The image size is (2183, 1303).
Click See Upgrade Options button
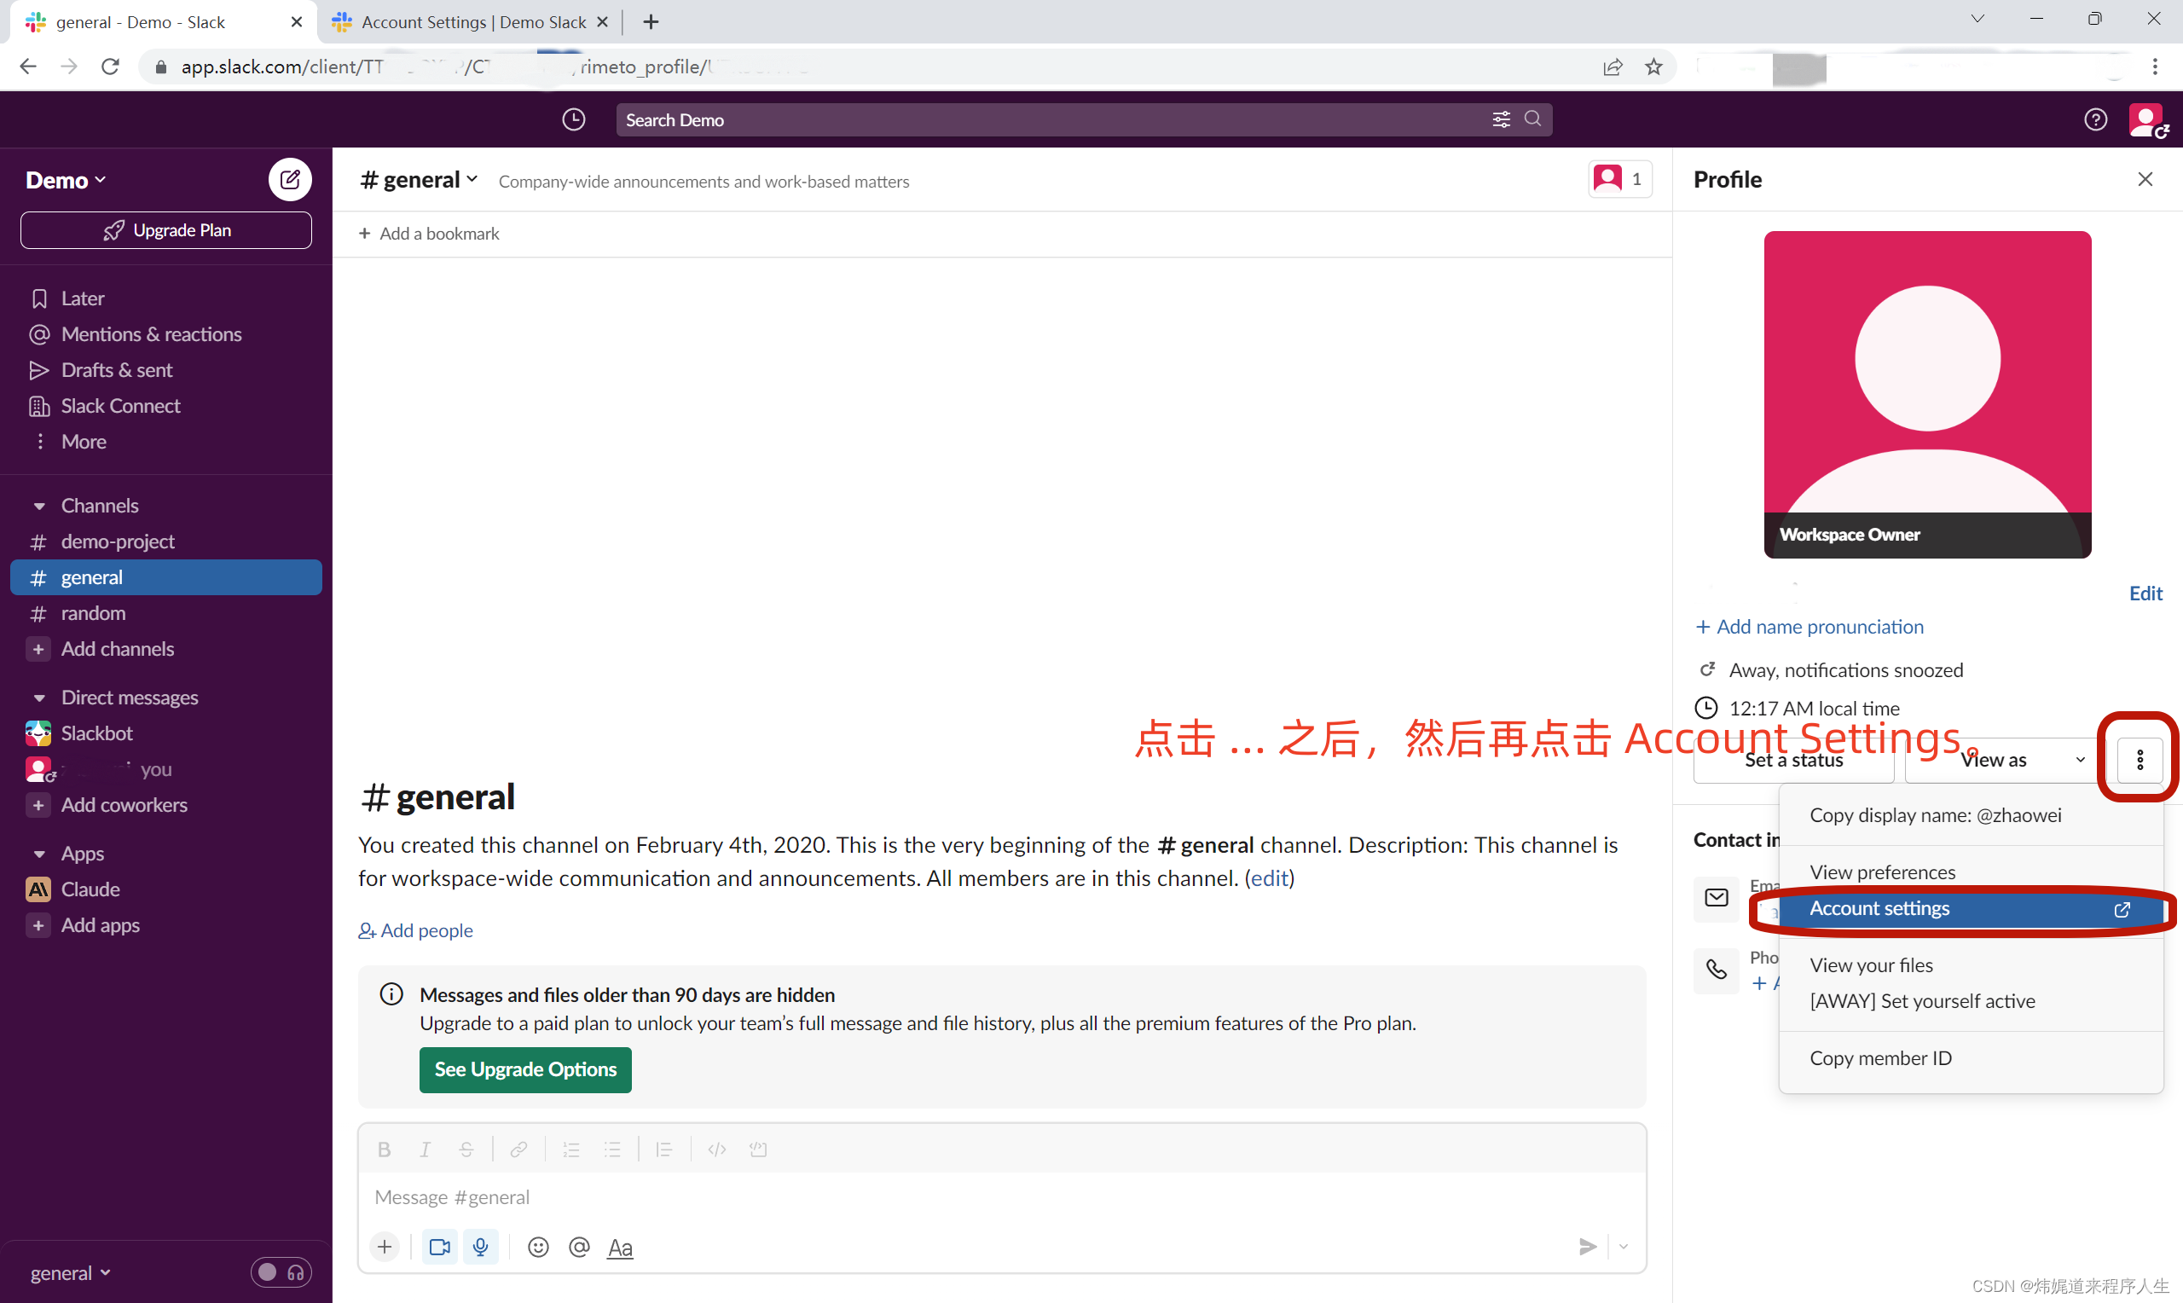(525, 1069)
